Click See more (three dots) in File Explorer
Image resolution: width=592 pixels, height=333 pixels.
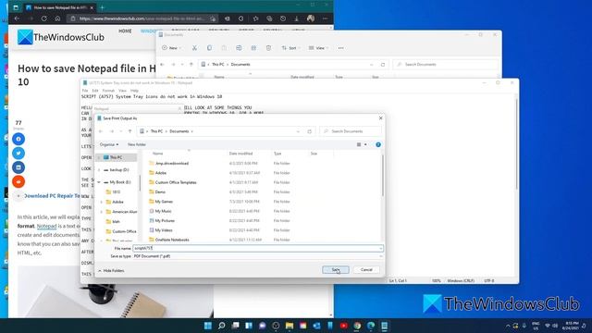tap(341, 48)
